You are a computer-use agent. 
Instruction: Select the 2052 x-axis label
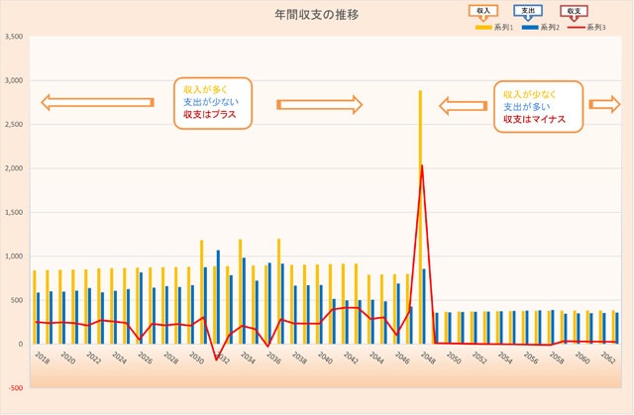[x=479, y=358]
